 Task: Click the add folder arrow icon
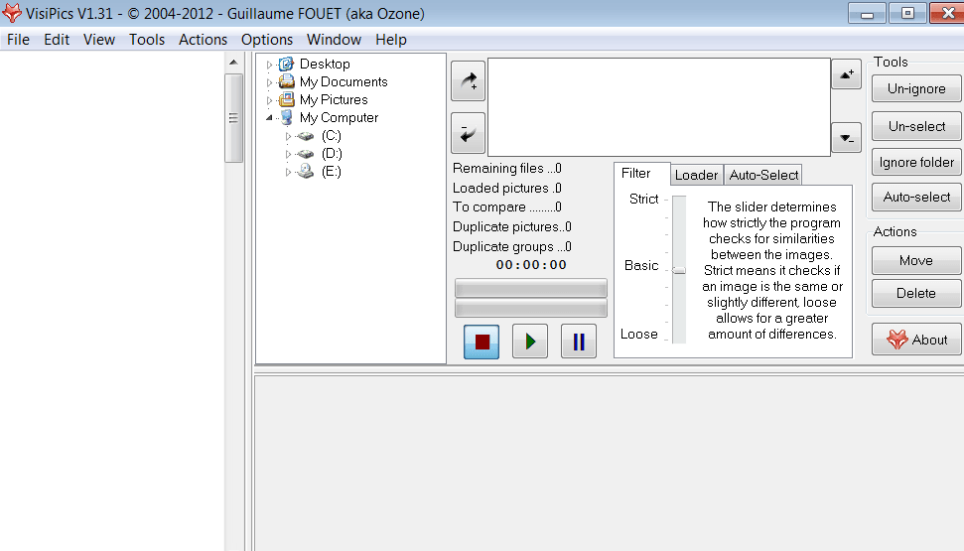[x=468, y=80]
